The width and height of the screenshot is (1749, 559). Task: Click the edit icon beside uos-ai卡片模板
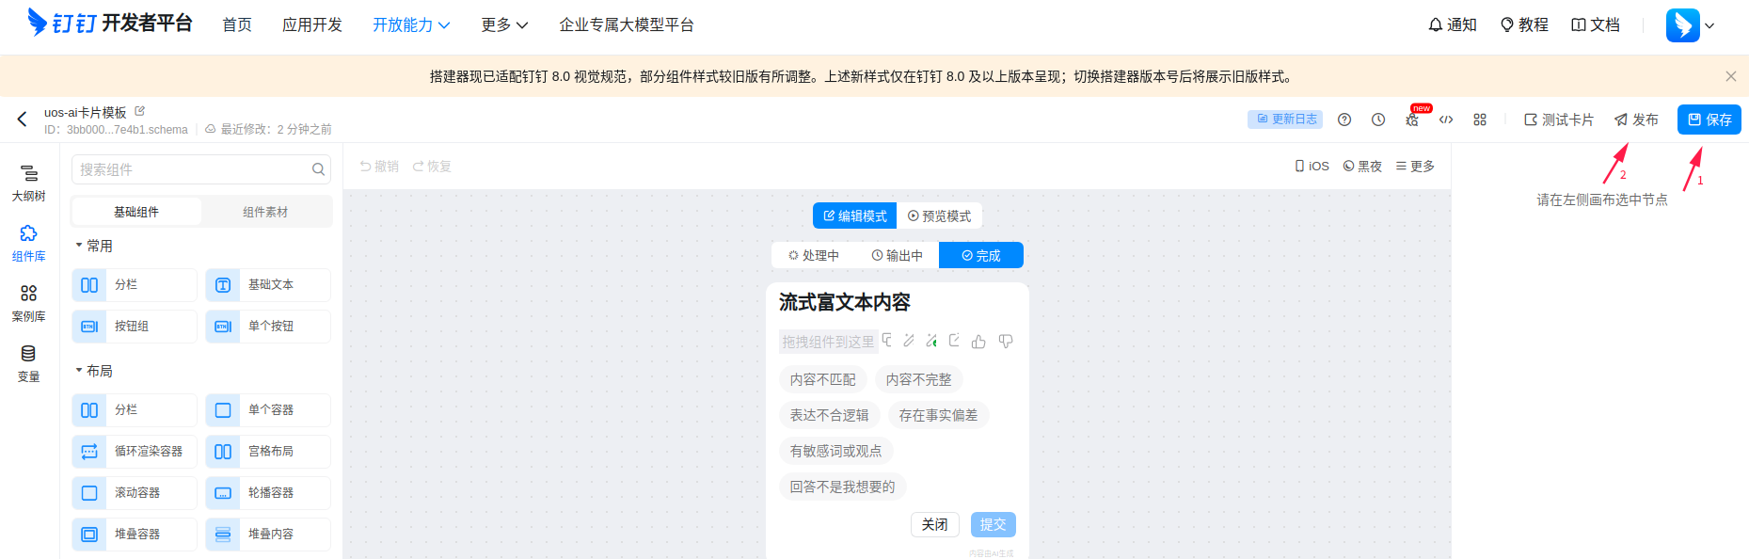coord(140,111)
